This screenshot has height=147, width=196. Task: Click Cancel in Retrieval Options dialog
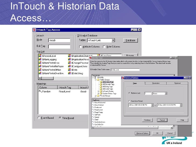[x=162, y=120]
